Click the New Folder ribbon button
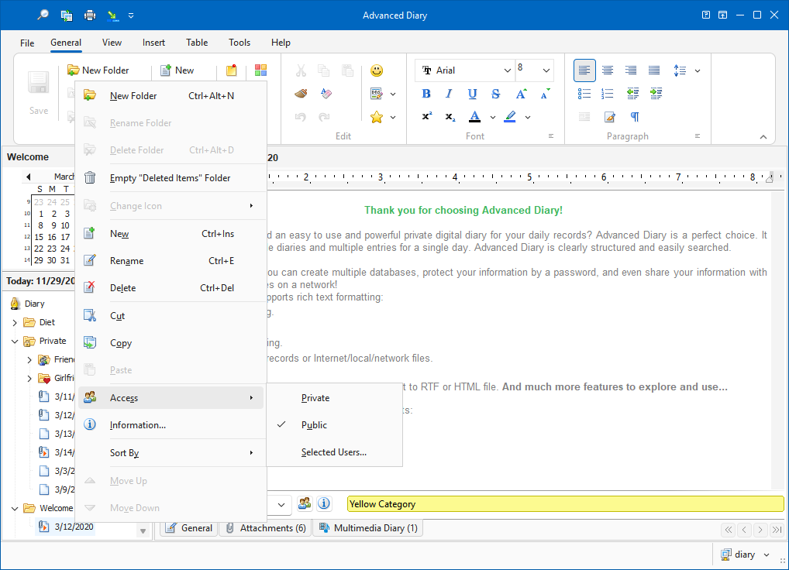Viewport: 789px width, 570px height. tap(98, 70)
